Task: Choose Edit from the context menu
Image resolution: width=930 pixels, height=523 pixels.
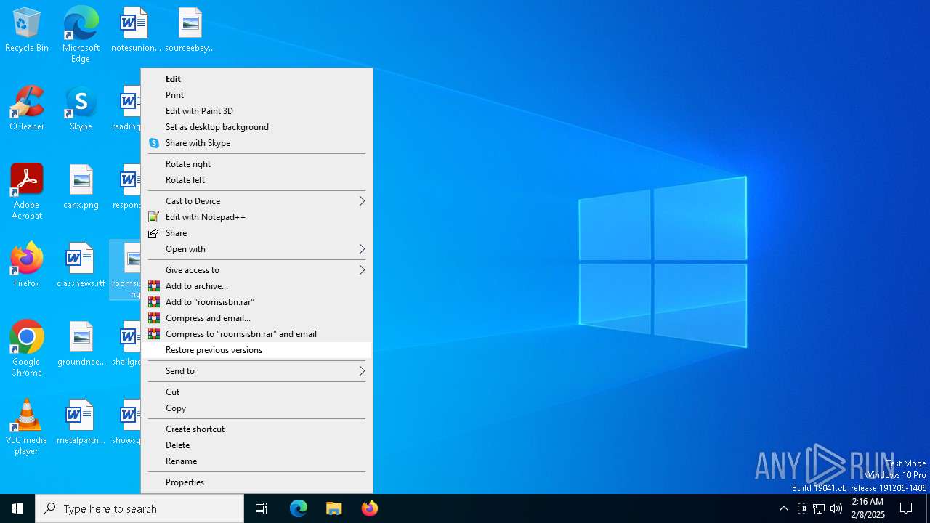Action: (256, 79)
